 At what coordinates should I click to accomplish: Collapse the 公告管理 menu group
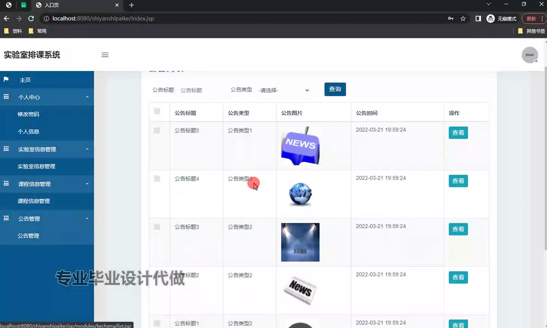(87, 218)
